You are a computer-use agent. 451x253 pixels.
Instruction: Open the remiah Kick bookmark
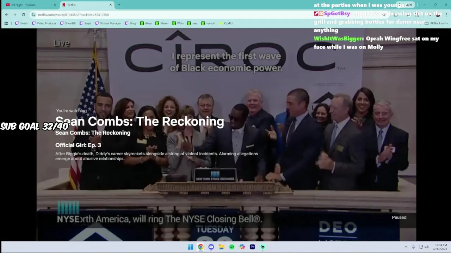click(208, 23)
